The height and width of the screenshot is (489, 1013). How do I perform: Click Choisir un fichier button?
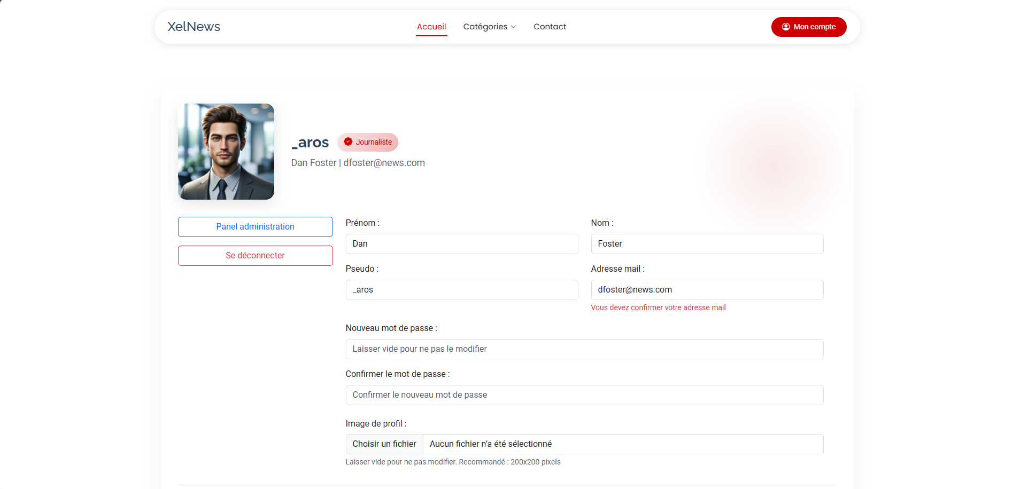[384, 444]
